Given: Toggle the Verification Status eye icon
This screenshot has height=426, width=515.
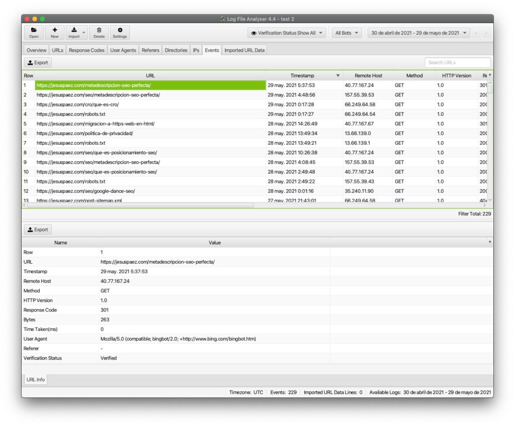Looking at the screenshot, I should pyautogui.click(x=253, y=33).
